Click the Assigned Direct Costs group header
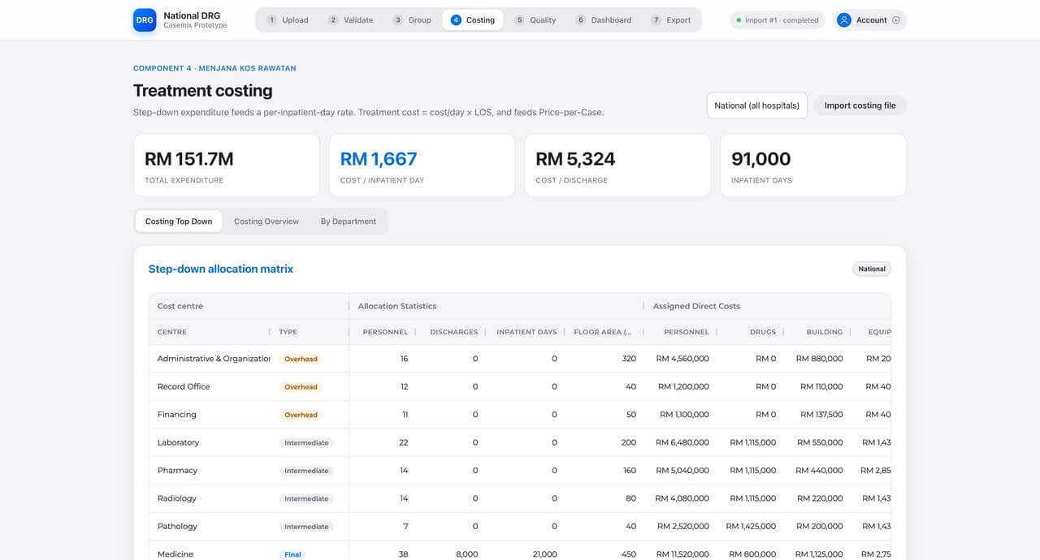The width and height of the screenshot is (1040, 560). click(696, 306)
